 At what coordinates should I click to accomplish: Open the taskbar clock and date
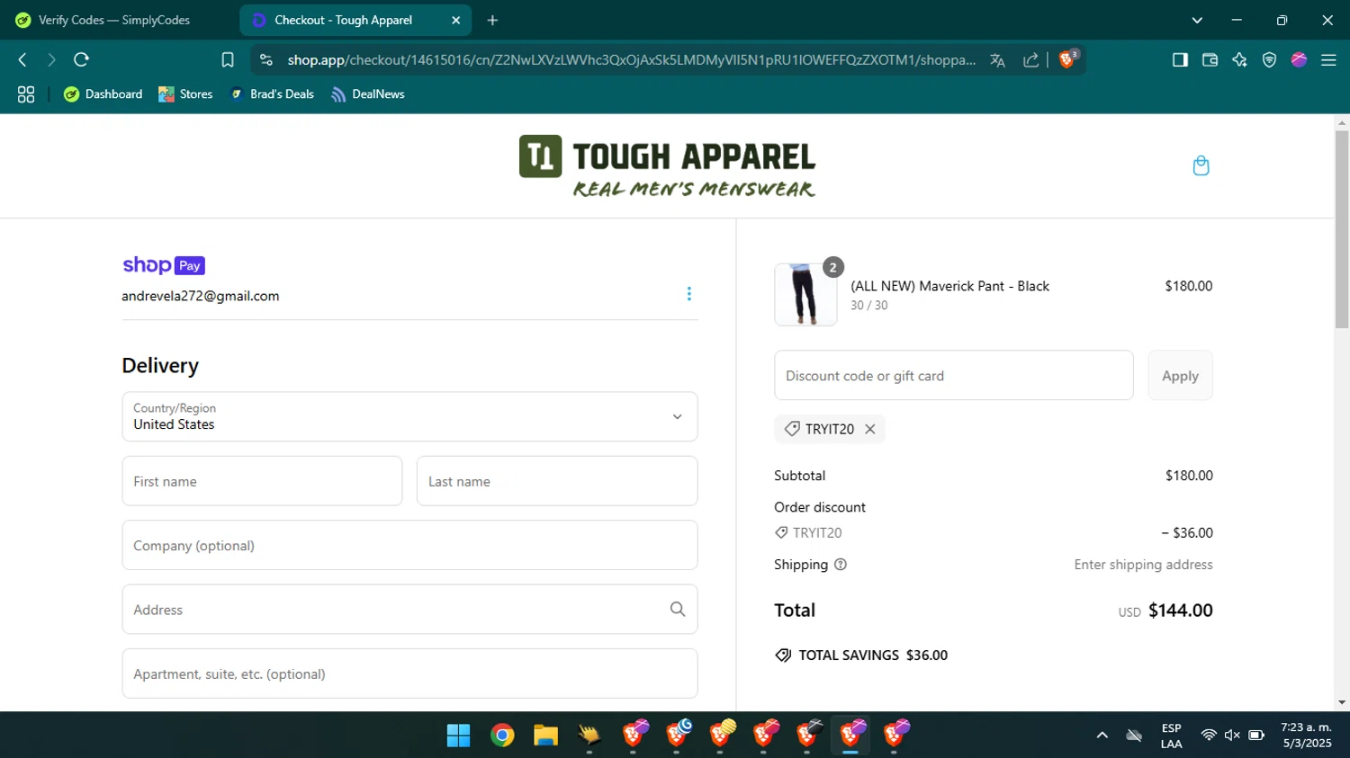pyautogui.click(x=1307, y=736)
